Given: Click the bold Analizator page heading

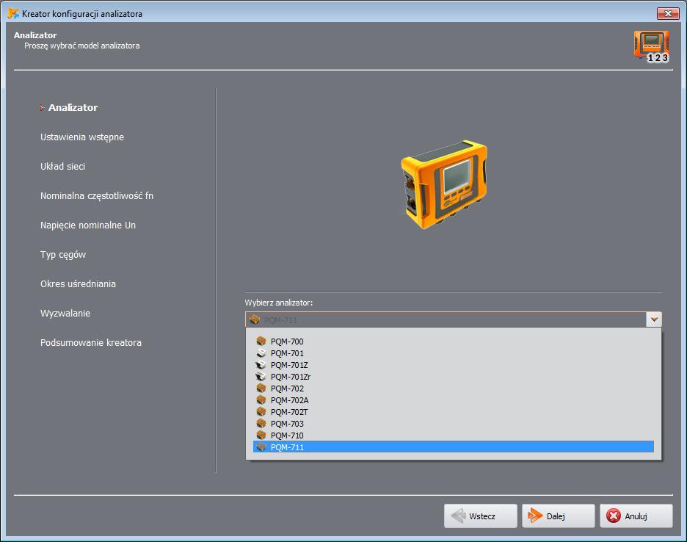Looking at the screenshot, I should point(35,35).
